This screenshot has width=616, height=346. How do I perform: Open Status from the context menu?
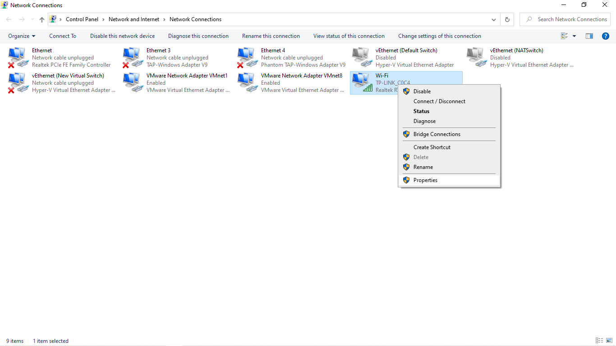[x=450, y=111]
